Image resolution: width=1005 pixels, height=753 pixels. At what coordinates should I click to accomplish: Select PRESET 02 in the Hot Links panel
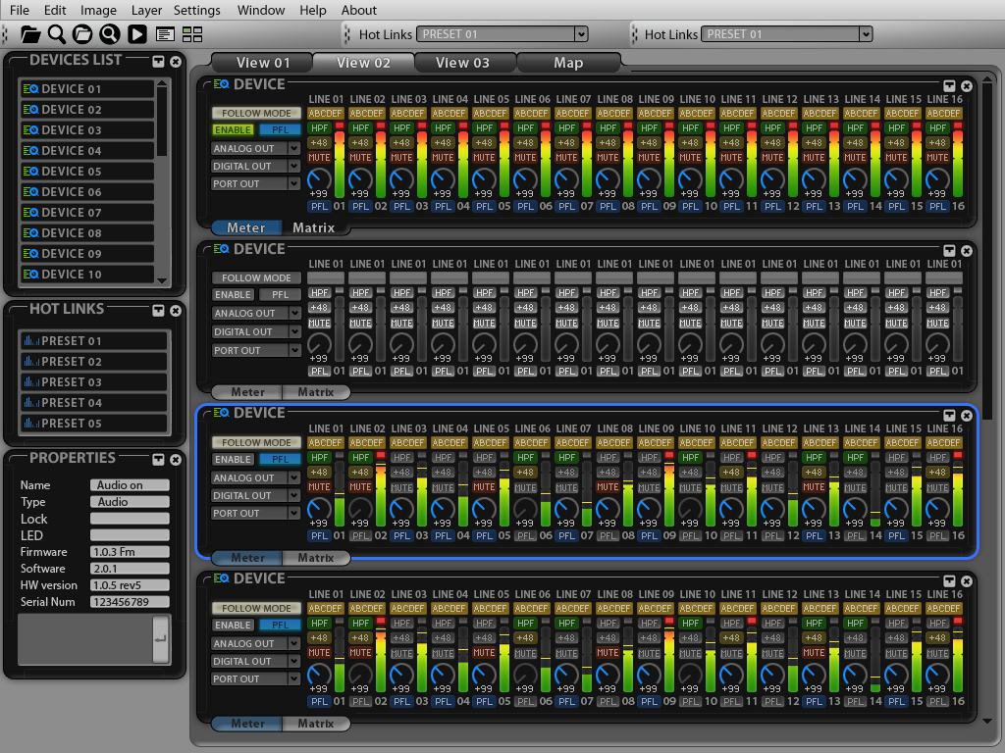pyautogui.click(x=93, y=362)
